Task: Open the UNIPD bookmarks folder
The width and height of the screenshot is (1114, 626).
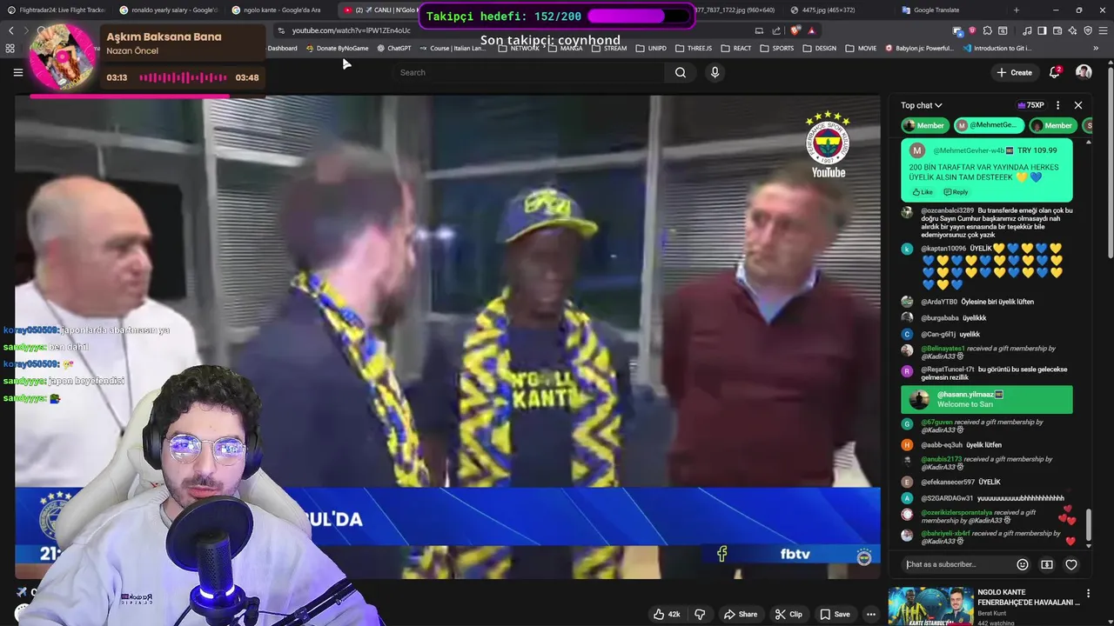Action: pyautogui.click(x=652, y=48)
